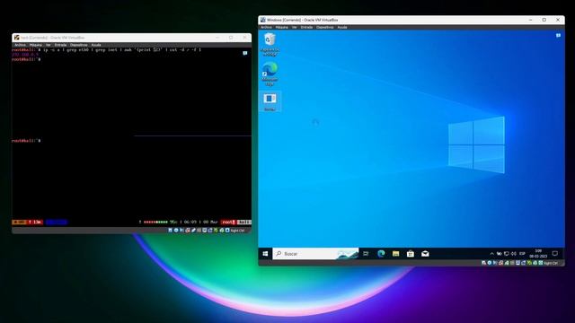This screenshot has width=575, height=323.
Task: Open Dispositivos menu in the Windows VM window
Action: tap(325, 27)
